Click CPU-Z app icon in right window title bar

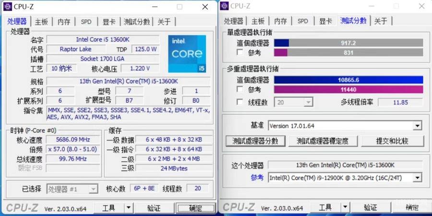[224, 6]
